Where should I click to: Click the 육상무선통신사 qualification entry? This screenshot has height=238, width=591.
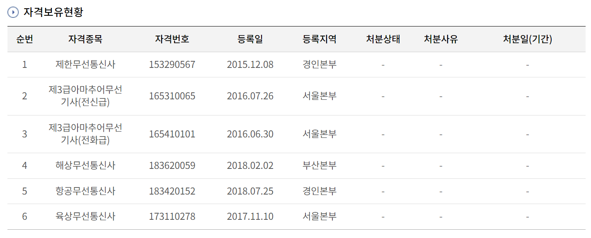(85, 216)
